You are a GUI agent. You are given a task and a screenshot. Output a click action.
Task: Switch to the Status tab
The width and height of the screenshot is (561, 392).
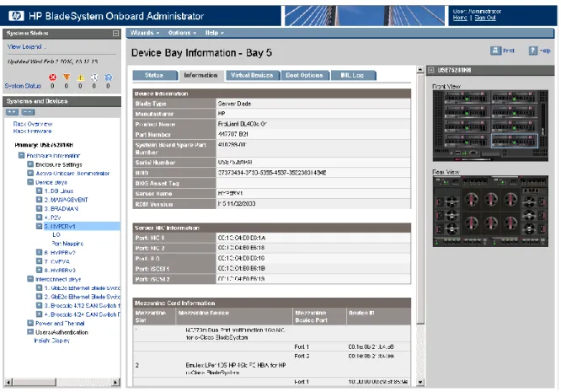(x=154, y=76)
